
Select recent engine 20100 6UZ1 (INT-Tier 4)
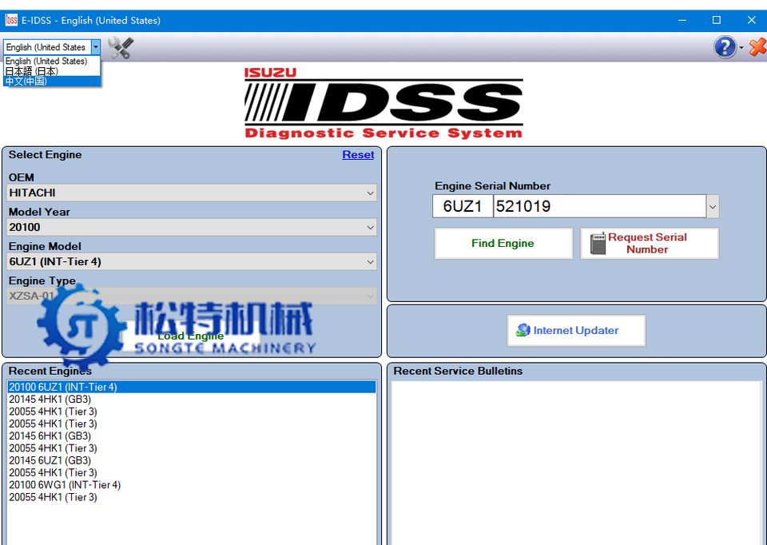point(192,387)
